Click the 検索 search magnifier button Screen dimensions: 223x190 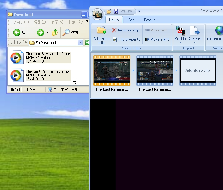pyautogui.click(x=71, y=32)
